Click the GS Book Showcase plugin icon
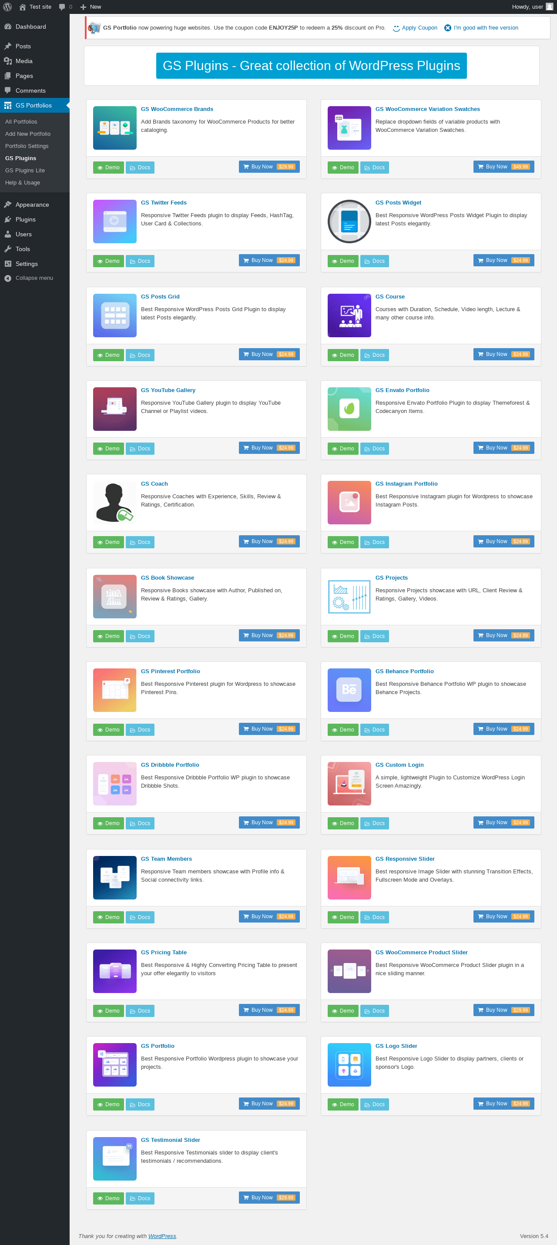Image resolution: width=557 pixels, height=1245 pixels. tap(114, 597)
